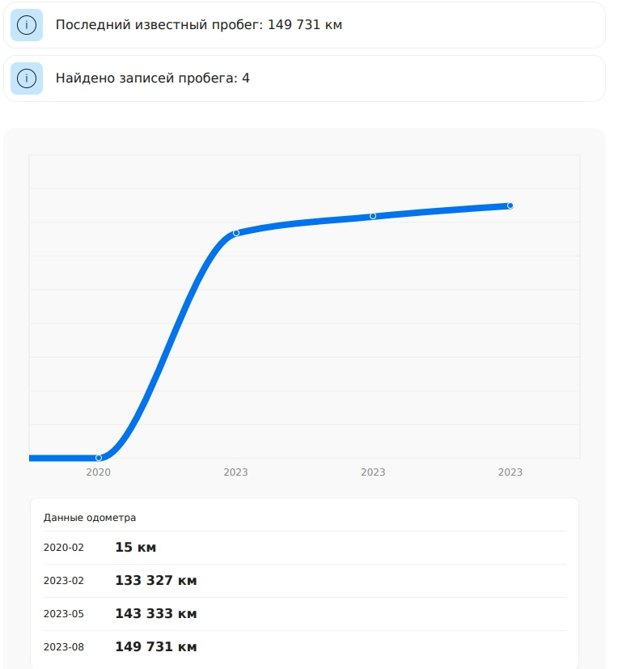Click the chart point where the curve flattens
Screen dimensions: 618x669
(236, 233)
